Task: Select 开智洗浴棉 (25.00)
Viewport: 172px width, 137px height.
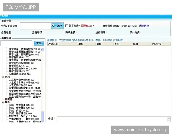Action: pos(19,71)
